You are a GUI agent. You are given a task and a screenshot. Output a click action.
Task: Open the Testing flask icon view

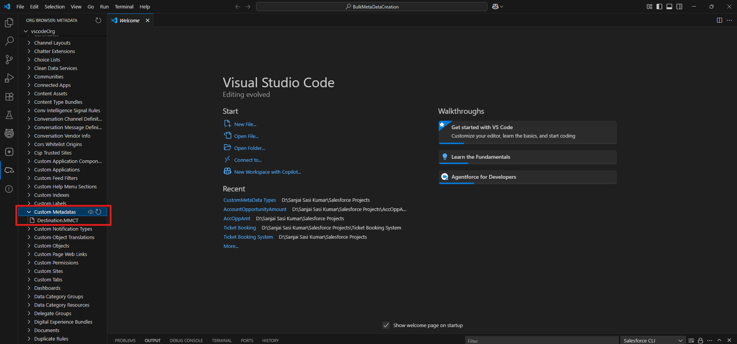9,115
